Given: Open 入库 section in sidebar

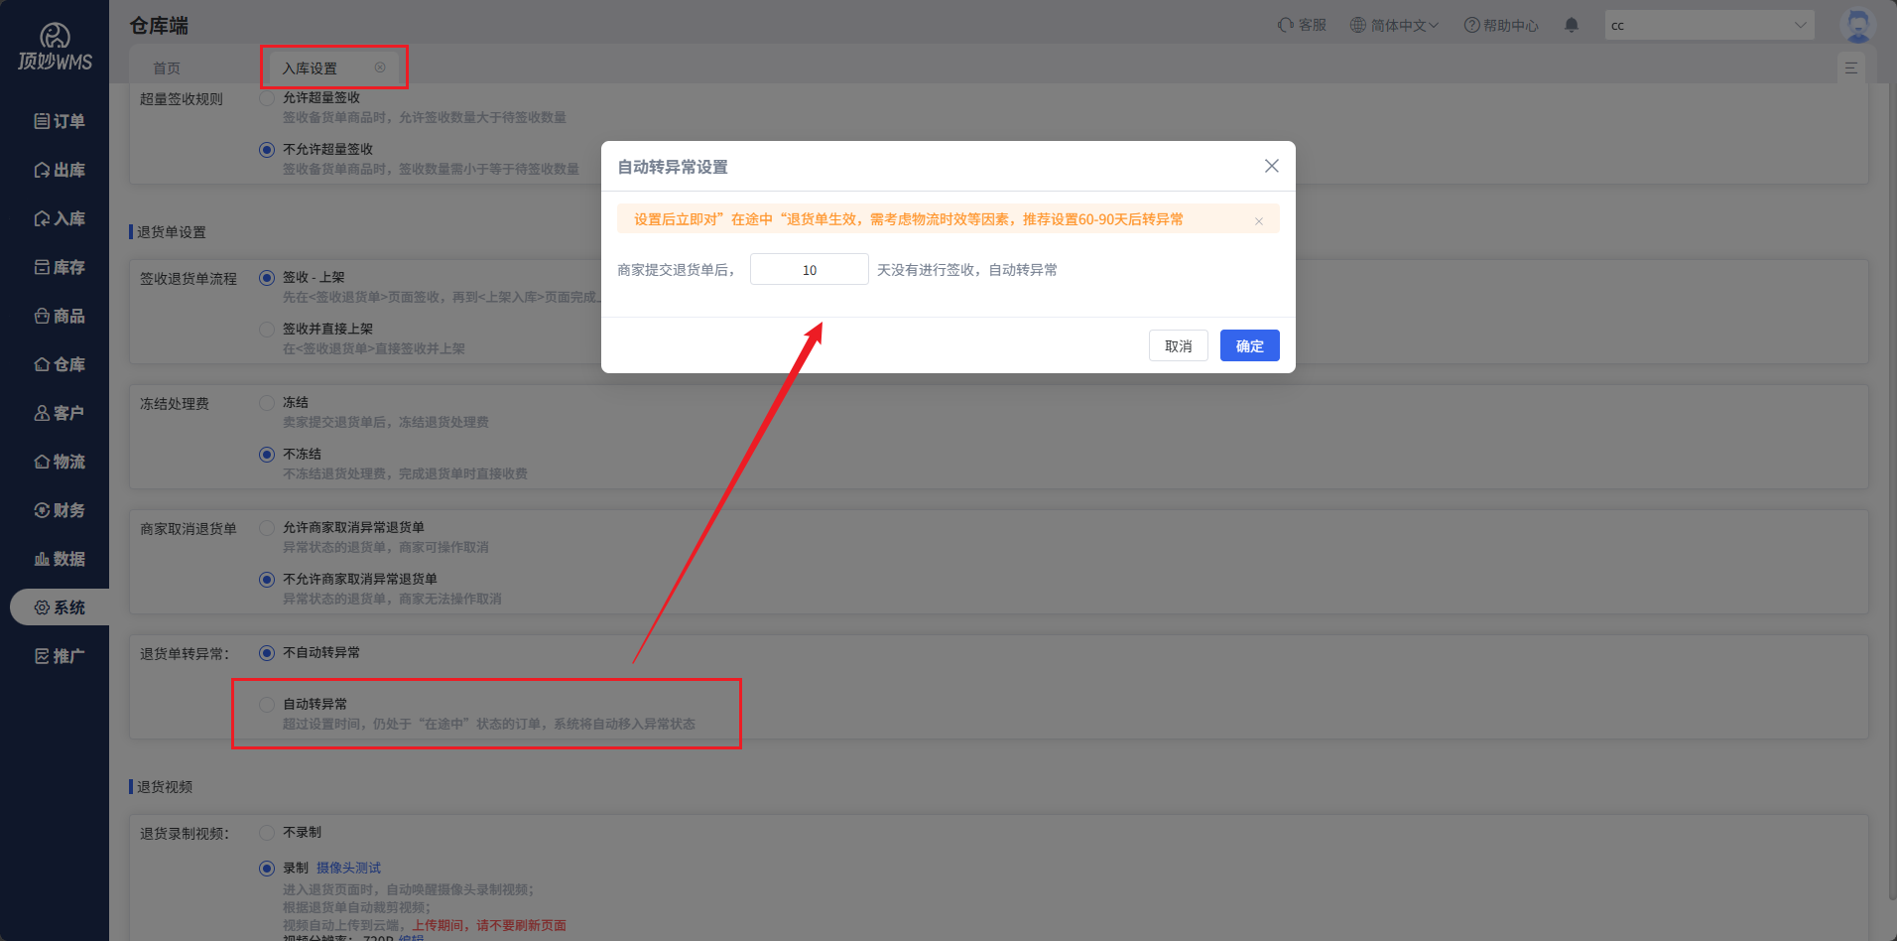Looking at the screenshot, I should (x=60, y=218).
